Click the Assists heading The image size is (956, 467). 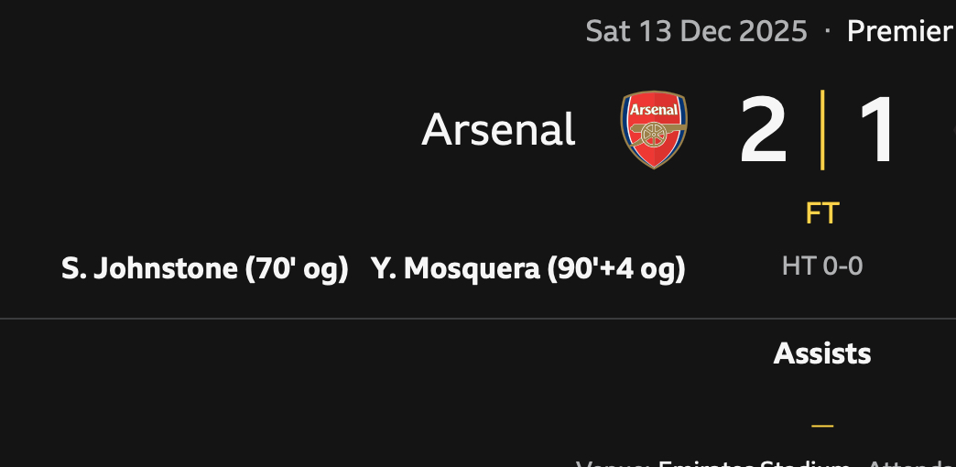pyautogui.click(x=821, y=353)
